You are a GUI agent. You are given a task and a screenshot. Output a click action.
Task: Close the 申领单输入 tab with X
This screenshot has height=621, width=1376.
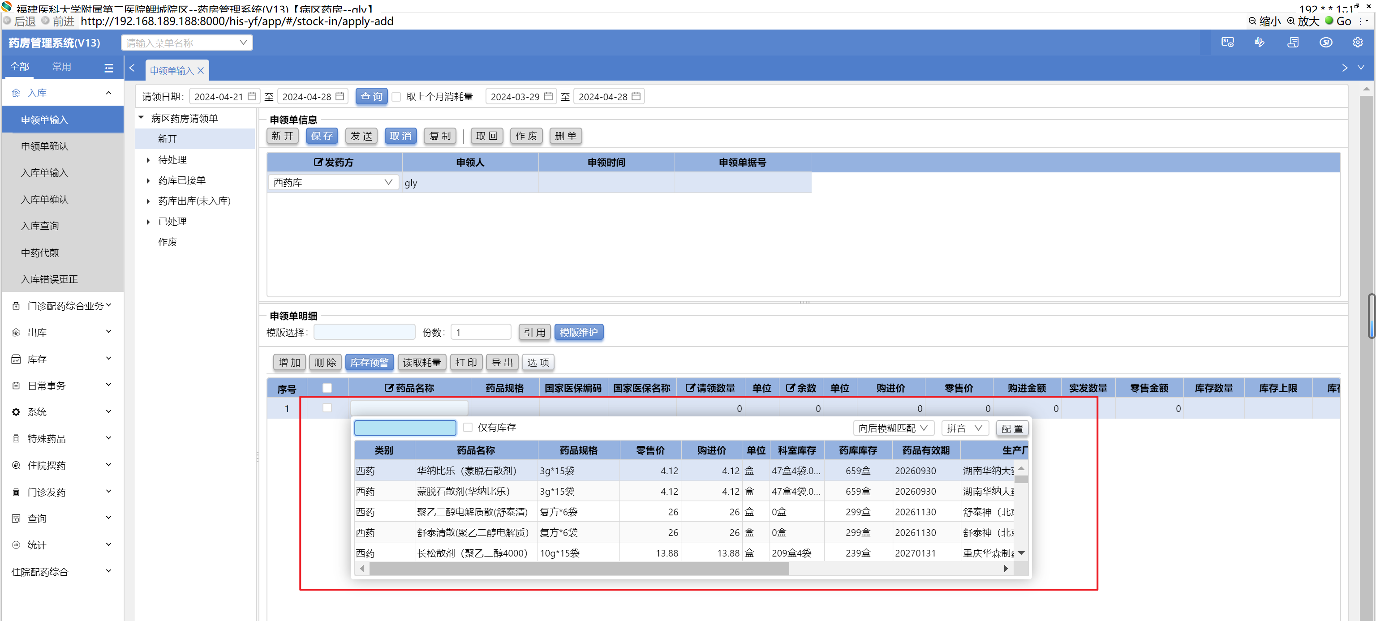[201, 70]
